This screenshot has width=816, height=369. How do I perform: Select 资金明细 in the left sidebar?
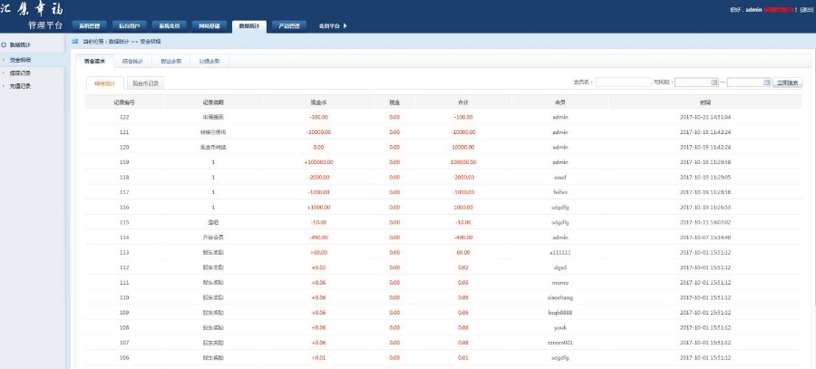(x=20, y=61)
